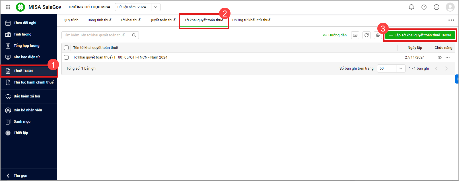This screenshot has height=181, width=459.
Task: Open the Chứng từ khấu trừ thuế tab
Action: click(x=251, y=20)
